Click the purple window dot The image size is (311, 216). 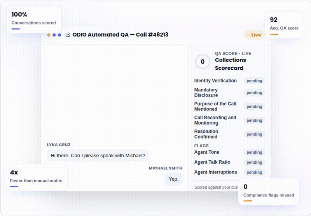(54, 35)
